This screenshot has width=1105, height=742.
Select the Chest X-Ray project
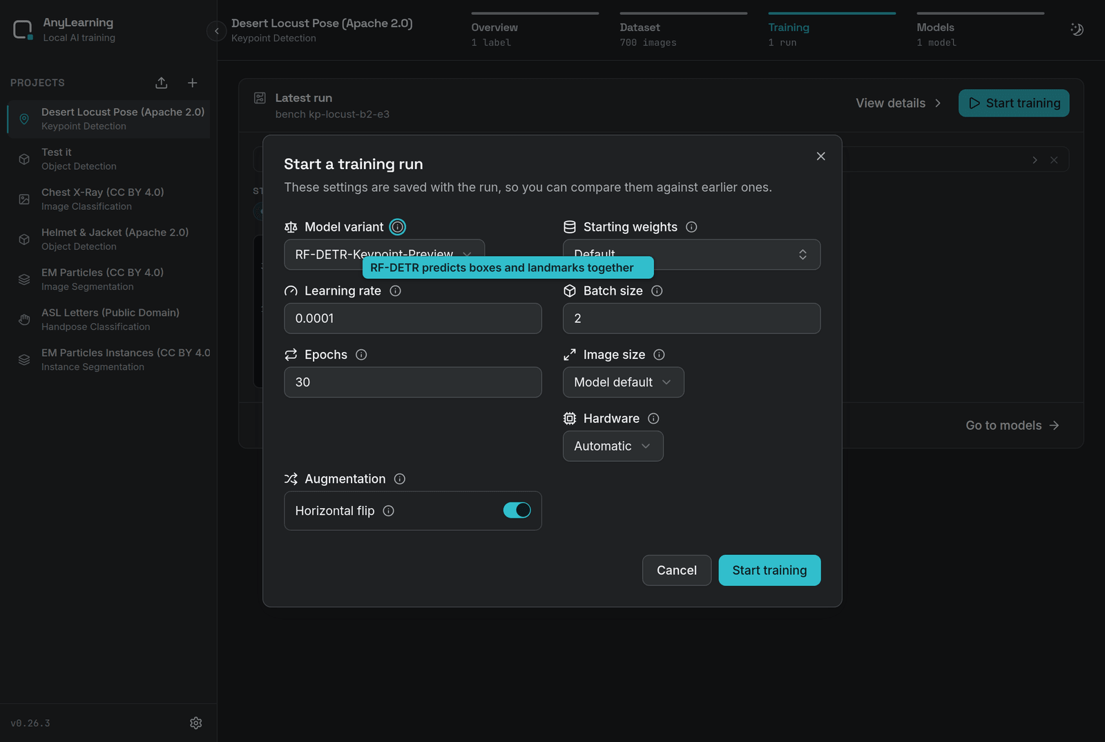click(109, 199)
